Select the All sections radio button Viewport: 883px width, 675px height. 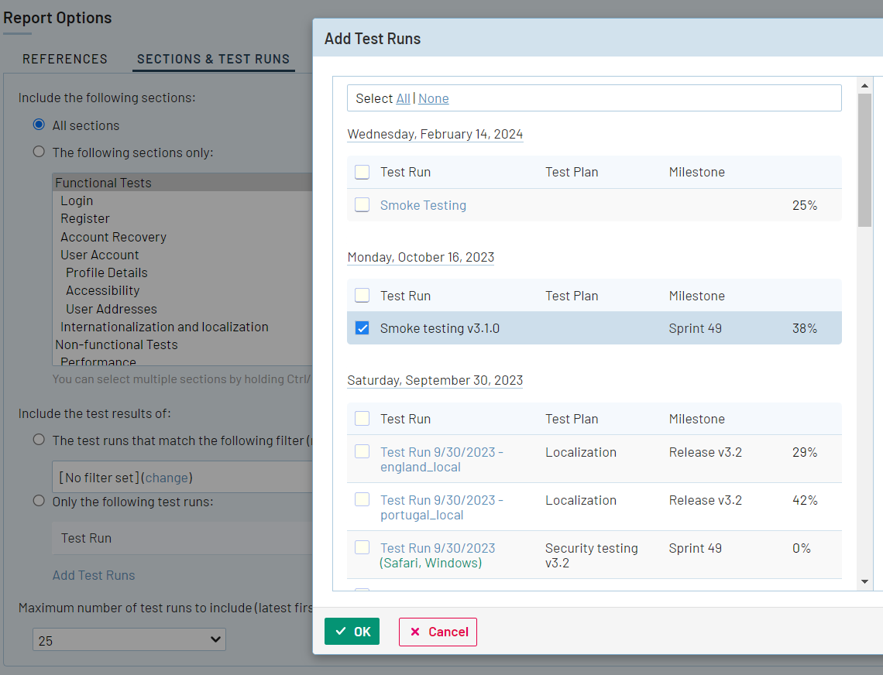[x=39, y=125]
